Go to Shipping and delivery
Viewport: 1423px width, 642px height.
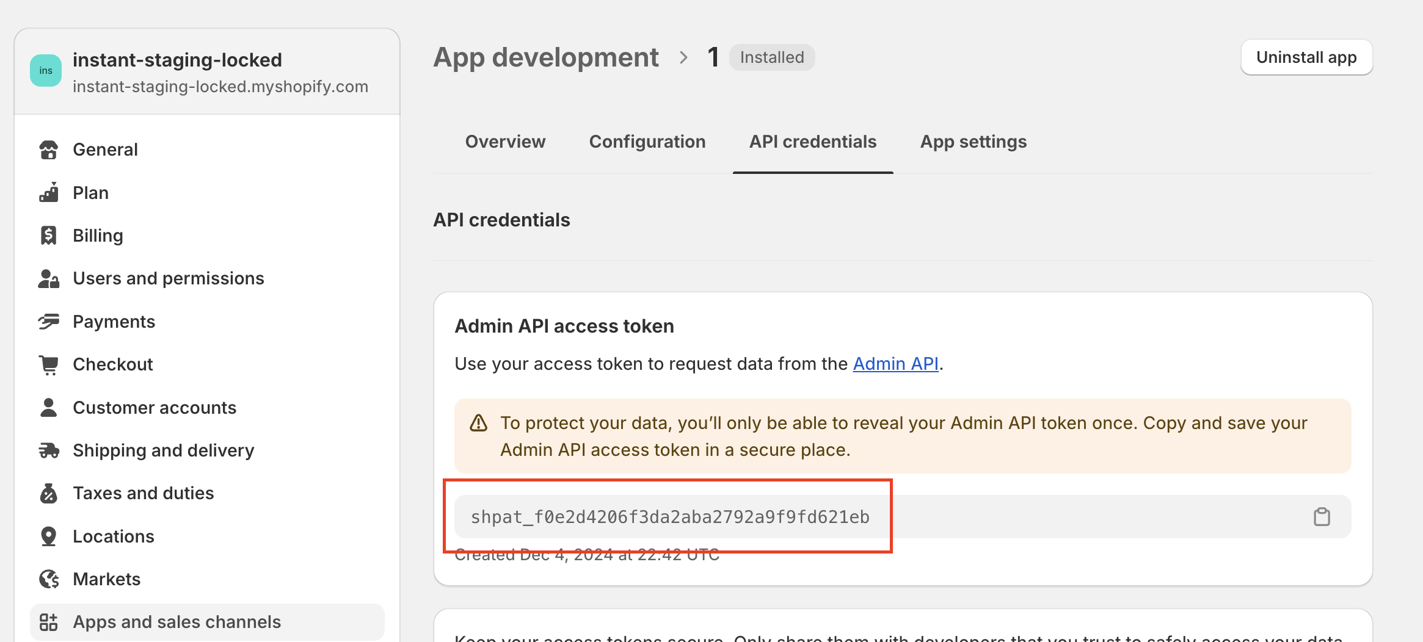[208, 450]
